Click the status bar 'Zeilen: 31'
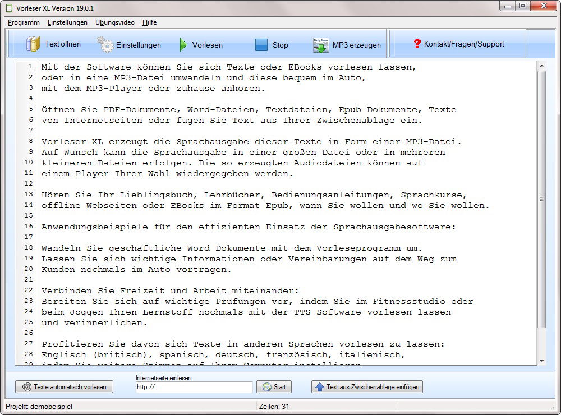This screenshot has width=561, height=415. 274,407
